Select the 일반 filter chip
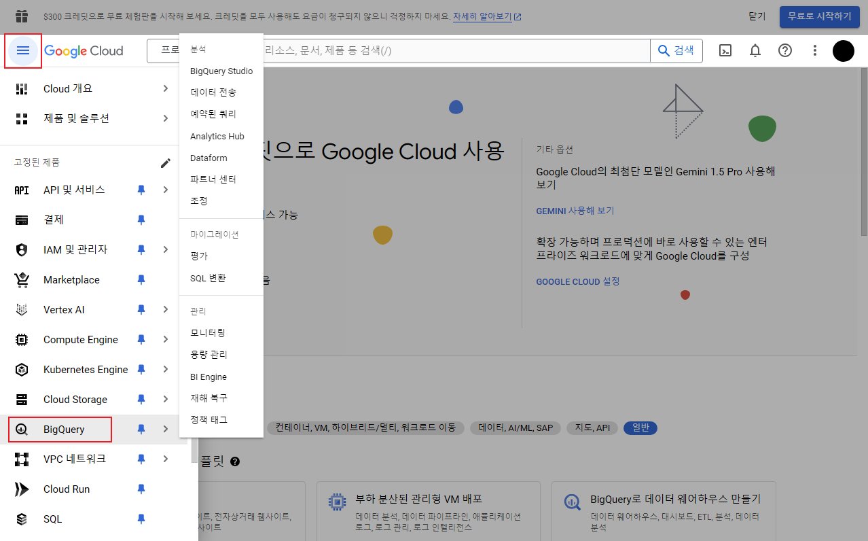Screen dimensions: 868x541 (x=640, y=428)
